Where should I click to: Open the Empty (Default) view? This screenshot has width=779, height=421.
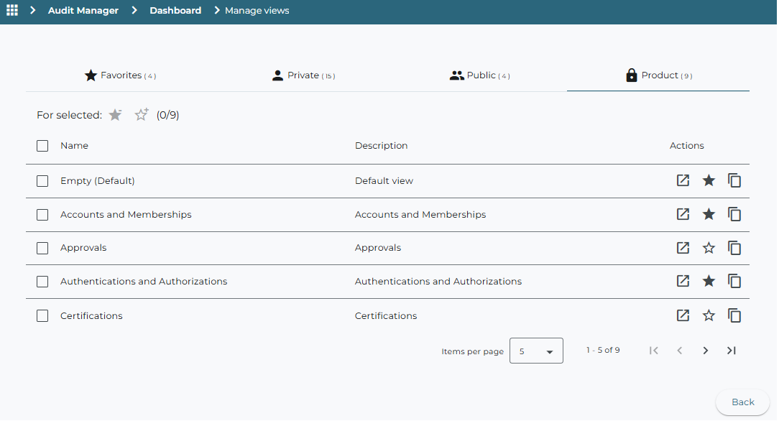[x=683, y=180]
